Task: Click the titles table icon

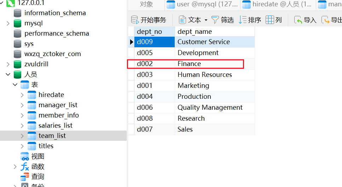Action: (x=32, y=146)
